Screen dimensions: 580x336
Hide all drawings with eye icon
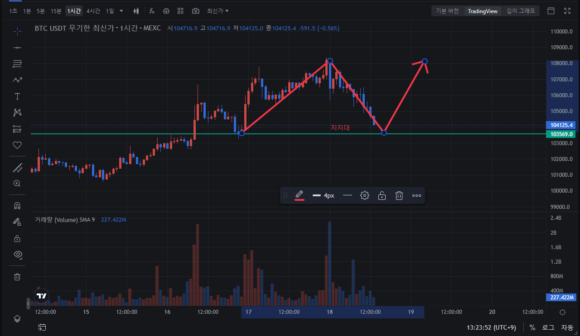point(17,255)
